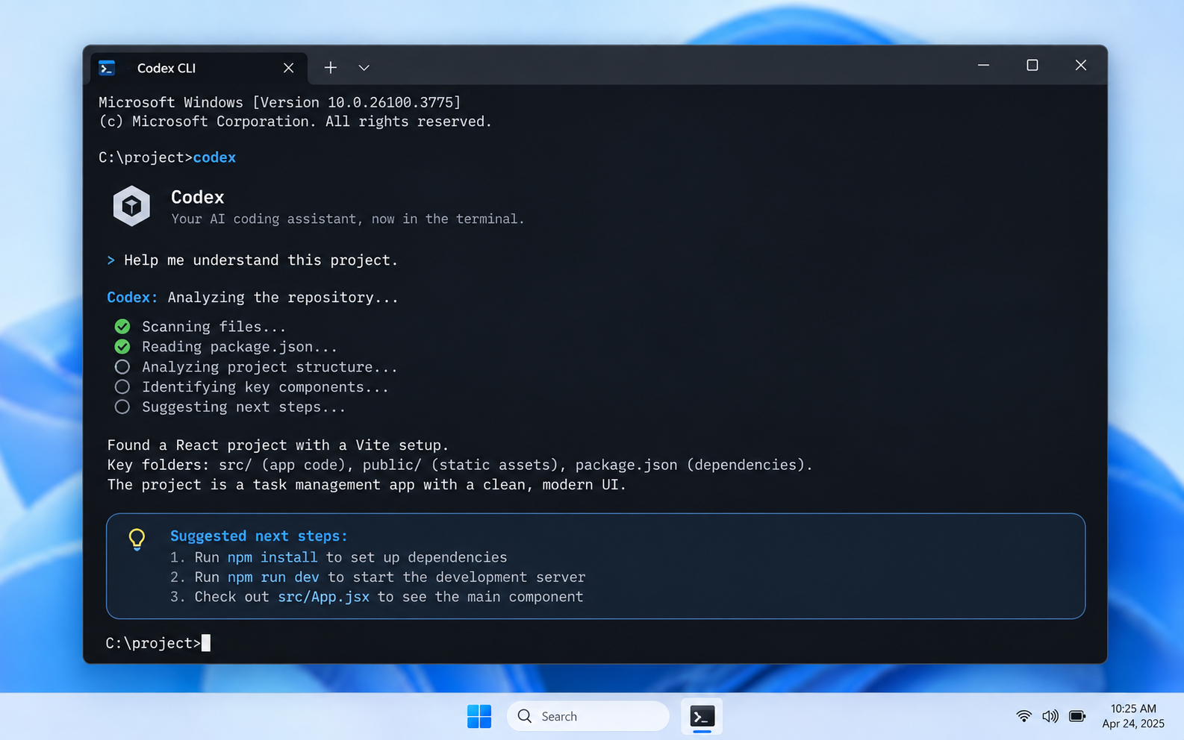Viewport: 1184px width, 740px height.
Task: Click the task management app description line
Action: pyautogui.click(x=367, y=485)
